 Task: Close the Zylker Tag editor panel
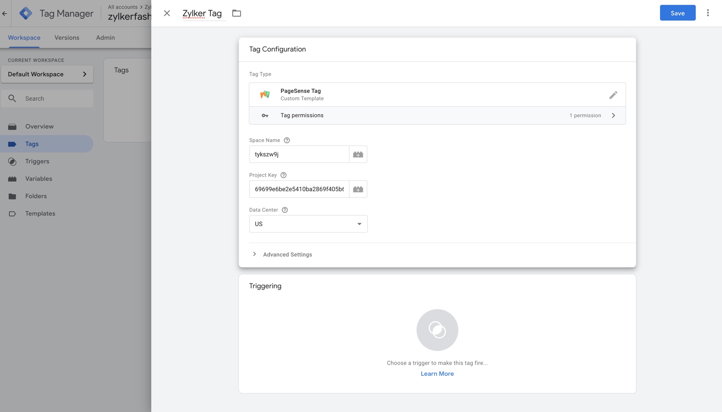click(x=167, y=13)
